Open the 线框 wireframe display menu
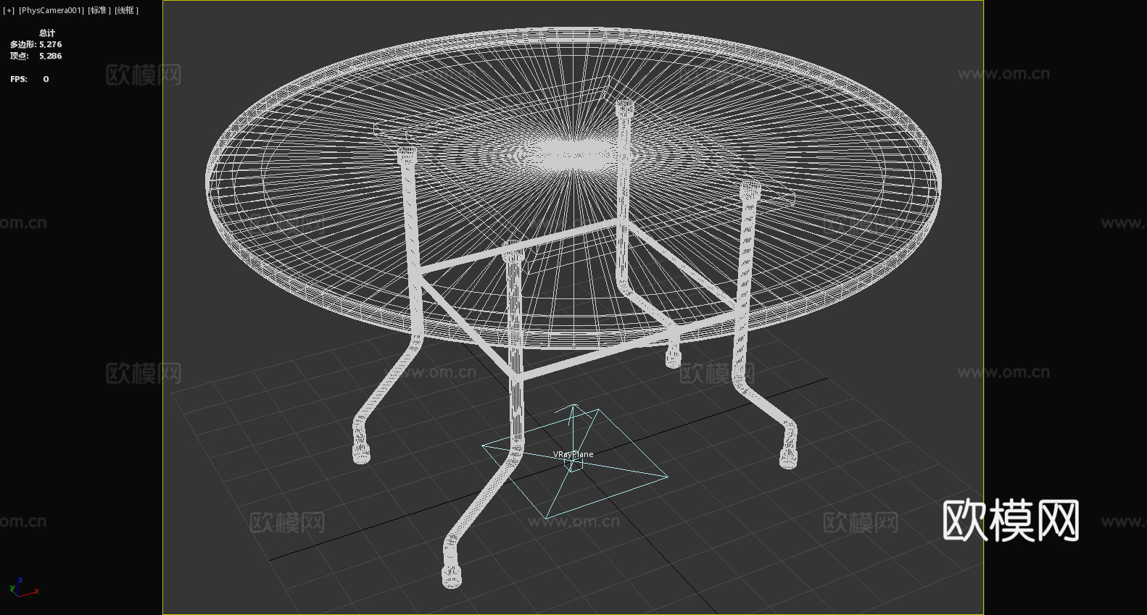 coord(126,10)
